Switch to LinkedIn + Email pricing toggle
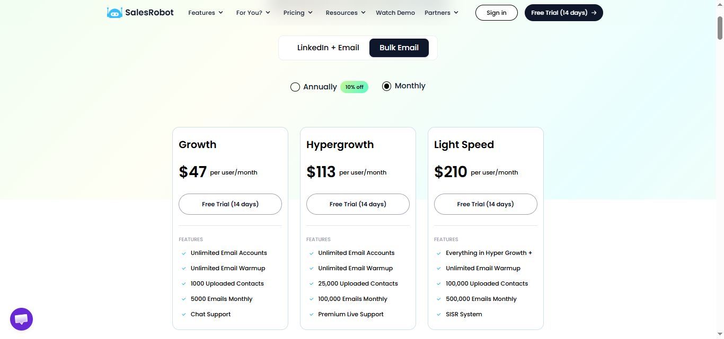Viewport: 724px width, 339px height. [328, 48]
